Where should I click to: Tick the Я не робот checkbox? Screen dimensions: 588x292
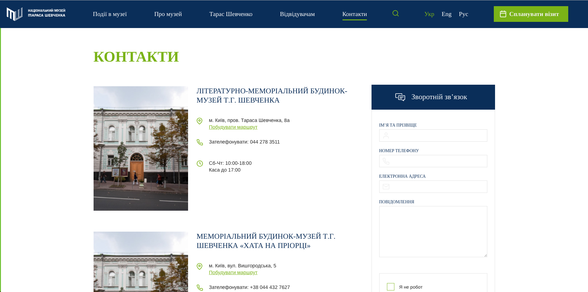(x=391, y=287)
